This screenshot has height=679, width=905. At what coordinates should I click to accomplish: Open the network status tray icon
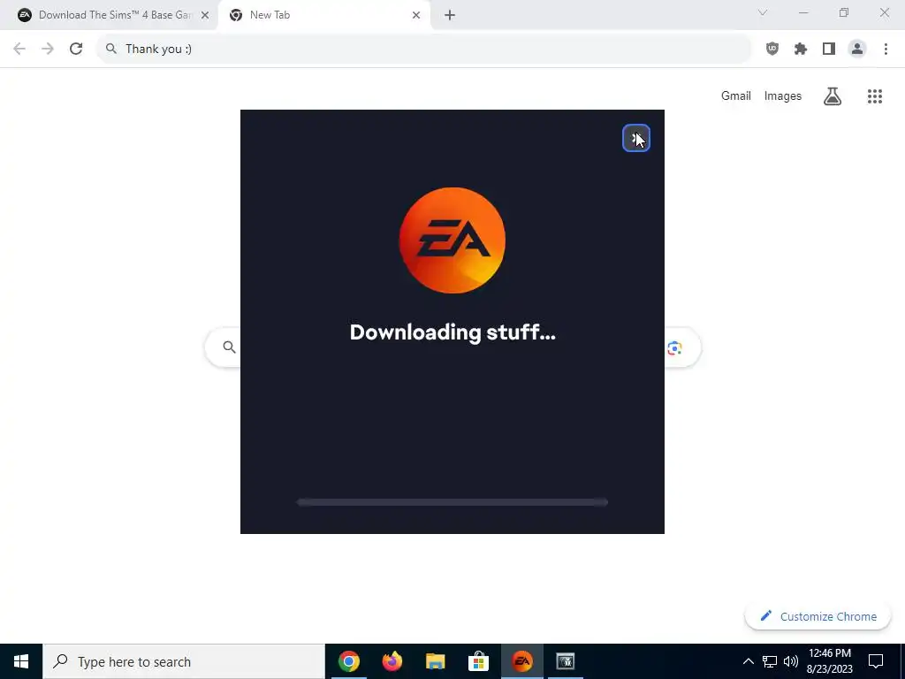(x=770, y=661)
